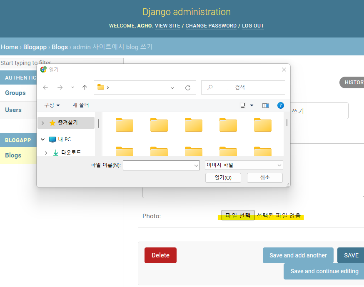The width and height of the screenshot is (364, 287).
Task: Click navigation pane scrollbar
Action: click(x=98, y=124)
